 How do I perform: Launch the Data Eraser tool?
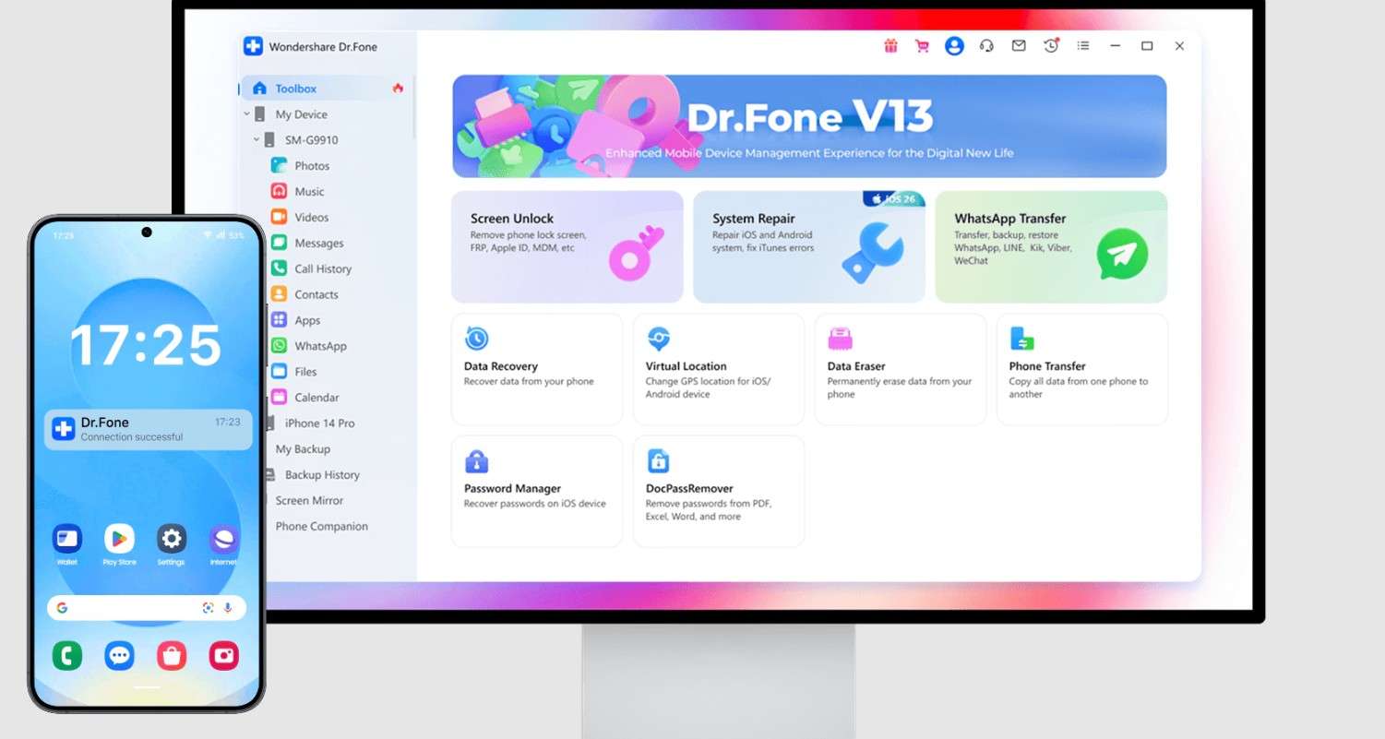click(x=901, y=369)
